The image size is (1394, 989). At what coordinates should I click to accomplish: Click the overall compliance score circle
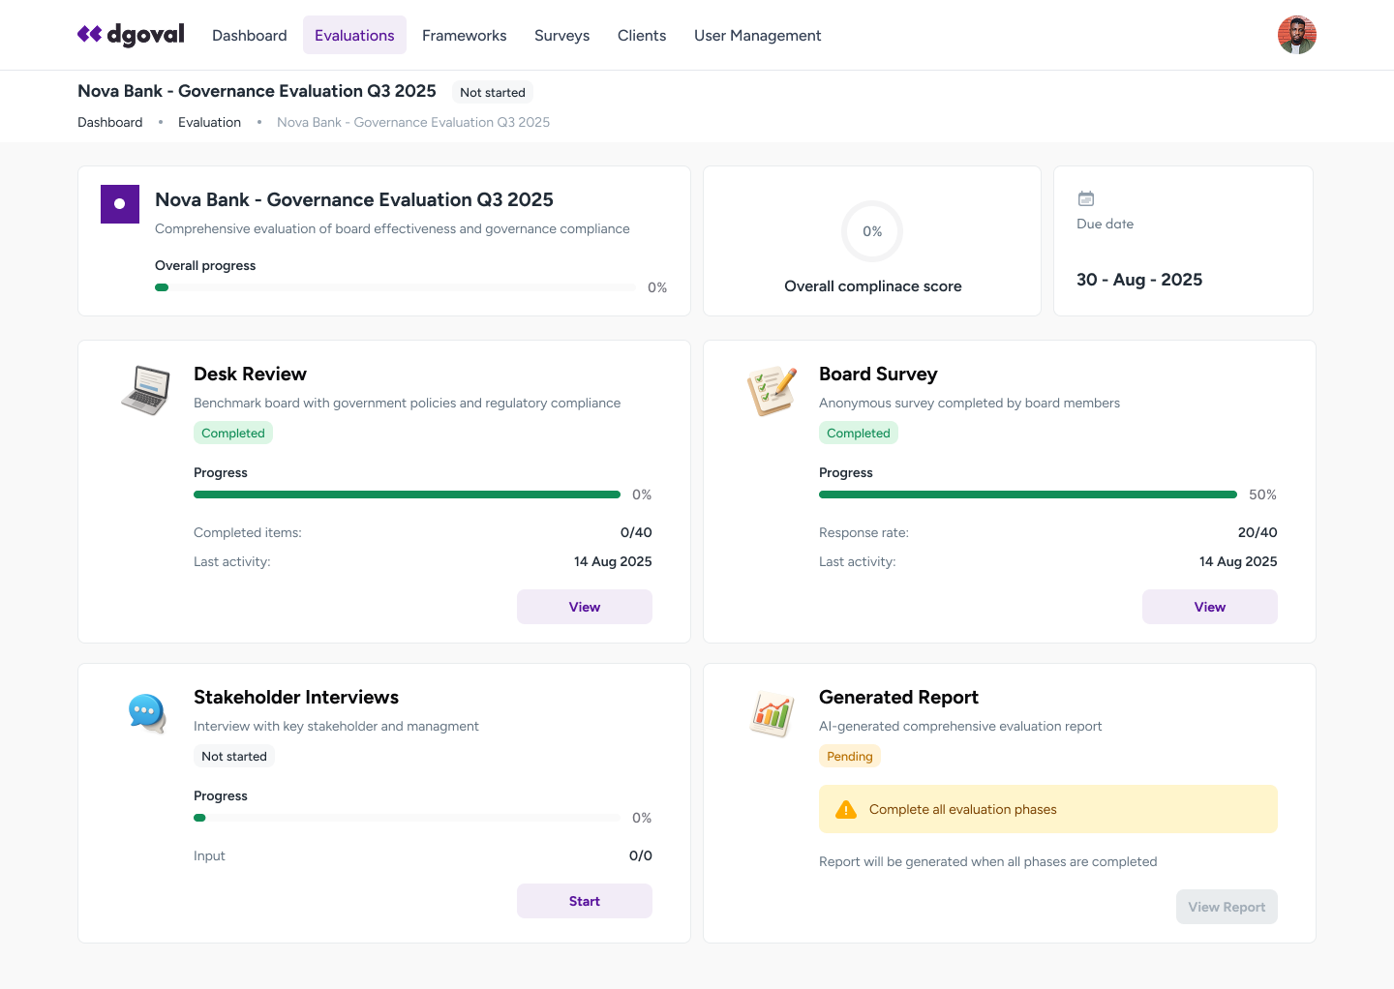coord(872,231)
